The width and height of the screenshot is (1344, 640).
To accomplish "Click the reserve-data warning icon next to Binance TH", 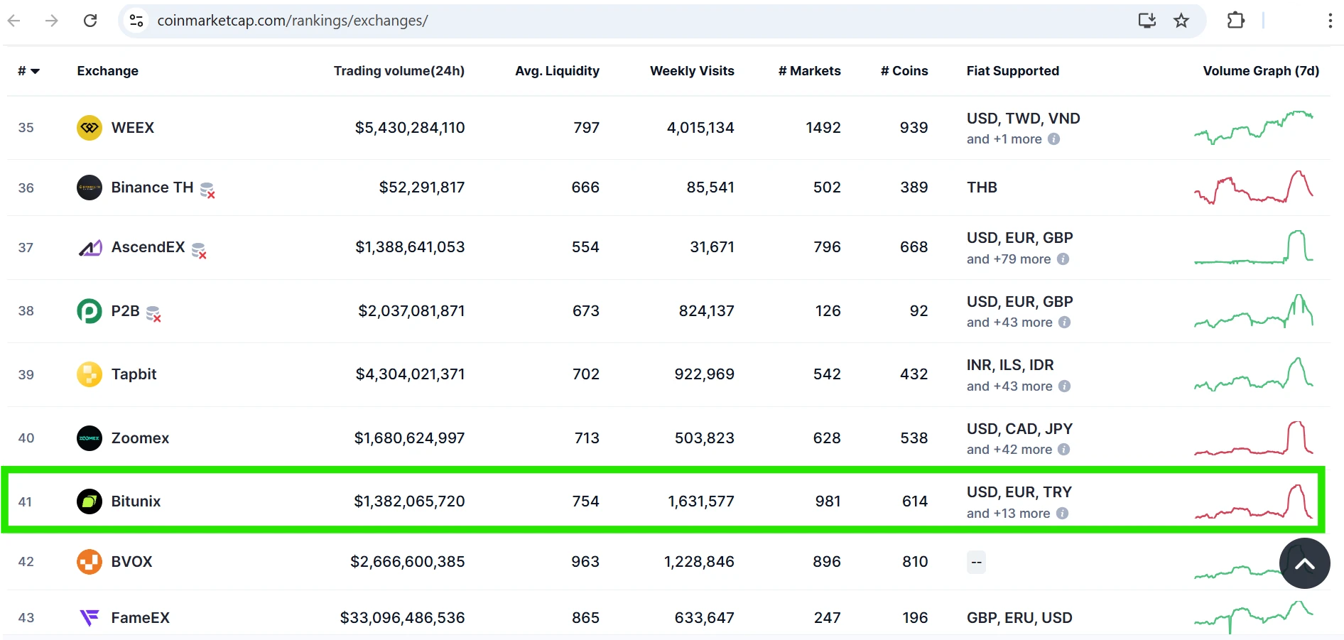I will 207,190.
